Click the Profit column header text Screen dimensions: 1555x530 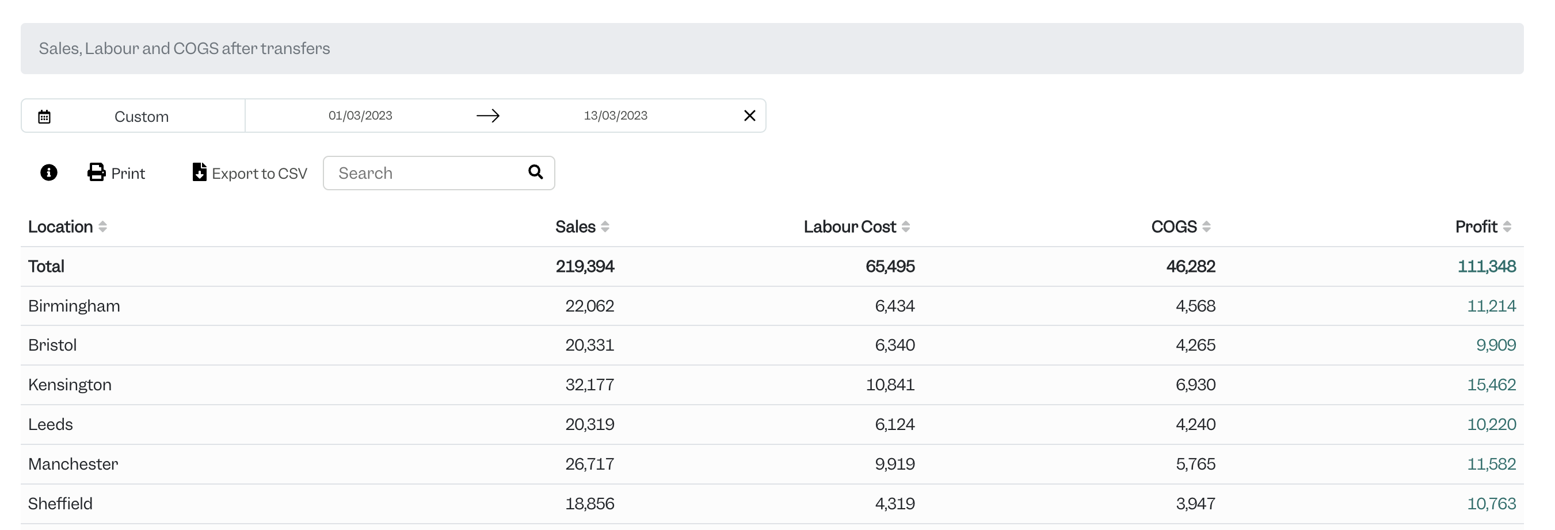tap(1476, 226)
